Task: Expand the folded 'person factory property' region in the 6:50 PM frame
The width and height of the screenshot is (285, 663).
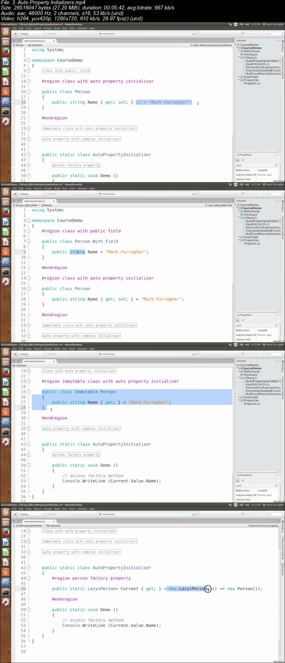Action: coord(28,165)
